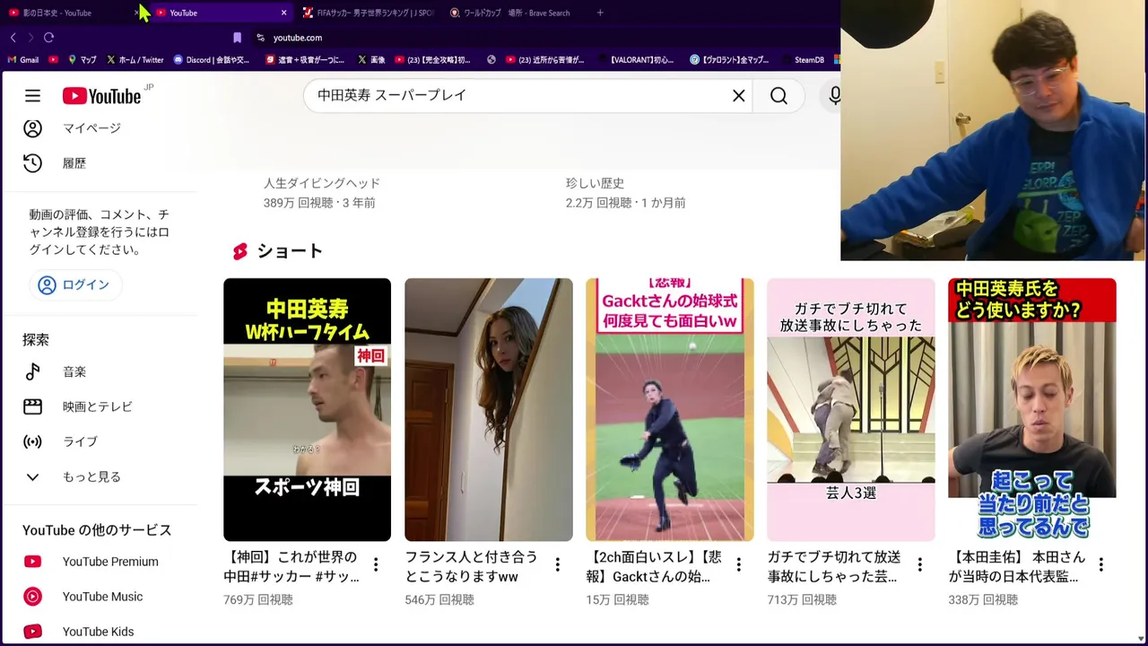The height and width of the screenshot is (646, 1148).
Task: Start voice search with microphone icon
Action: 834,95
